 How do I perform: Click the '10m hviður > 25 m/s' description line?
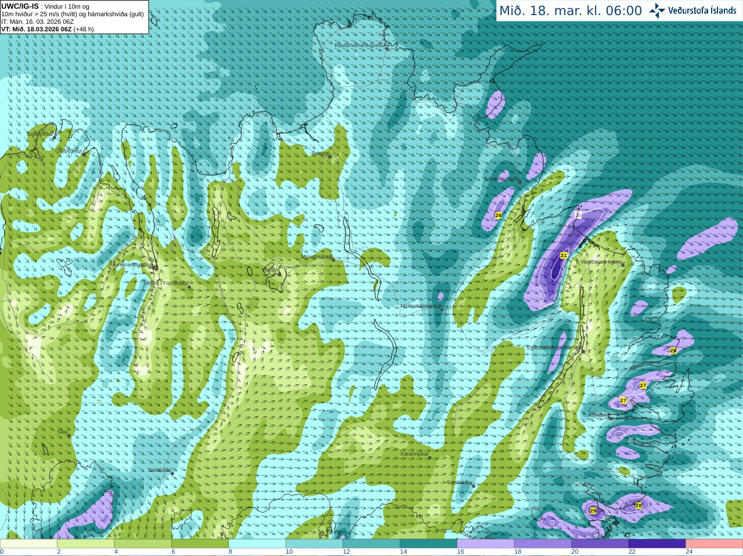73,14
